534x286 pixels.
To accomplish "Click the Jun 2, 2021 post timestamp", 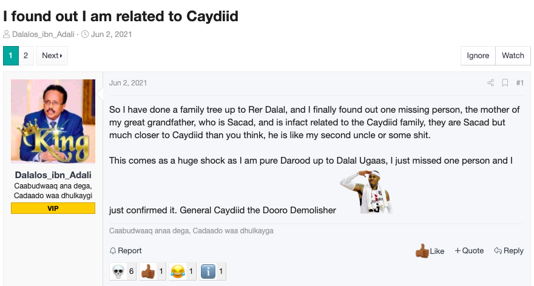I will click(x=128, y=83).
